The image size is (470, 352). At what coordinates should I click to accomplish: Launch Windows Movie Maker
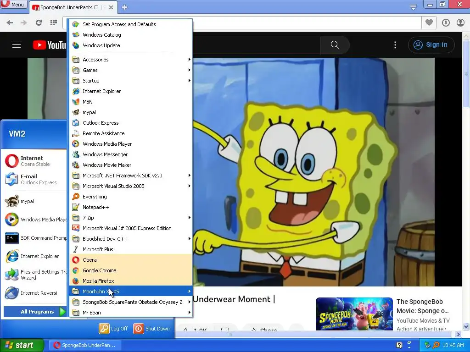[131, 165]
